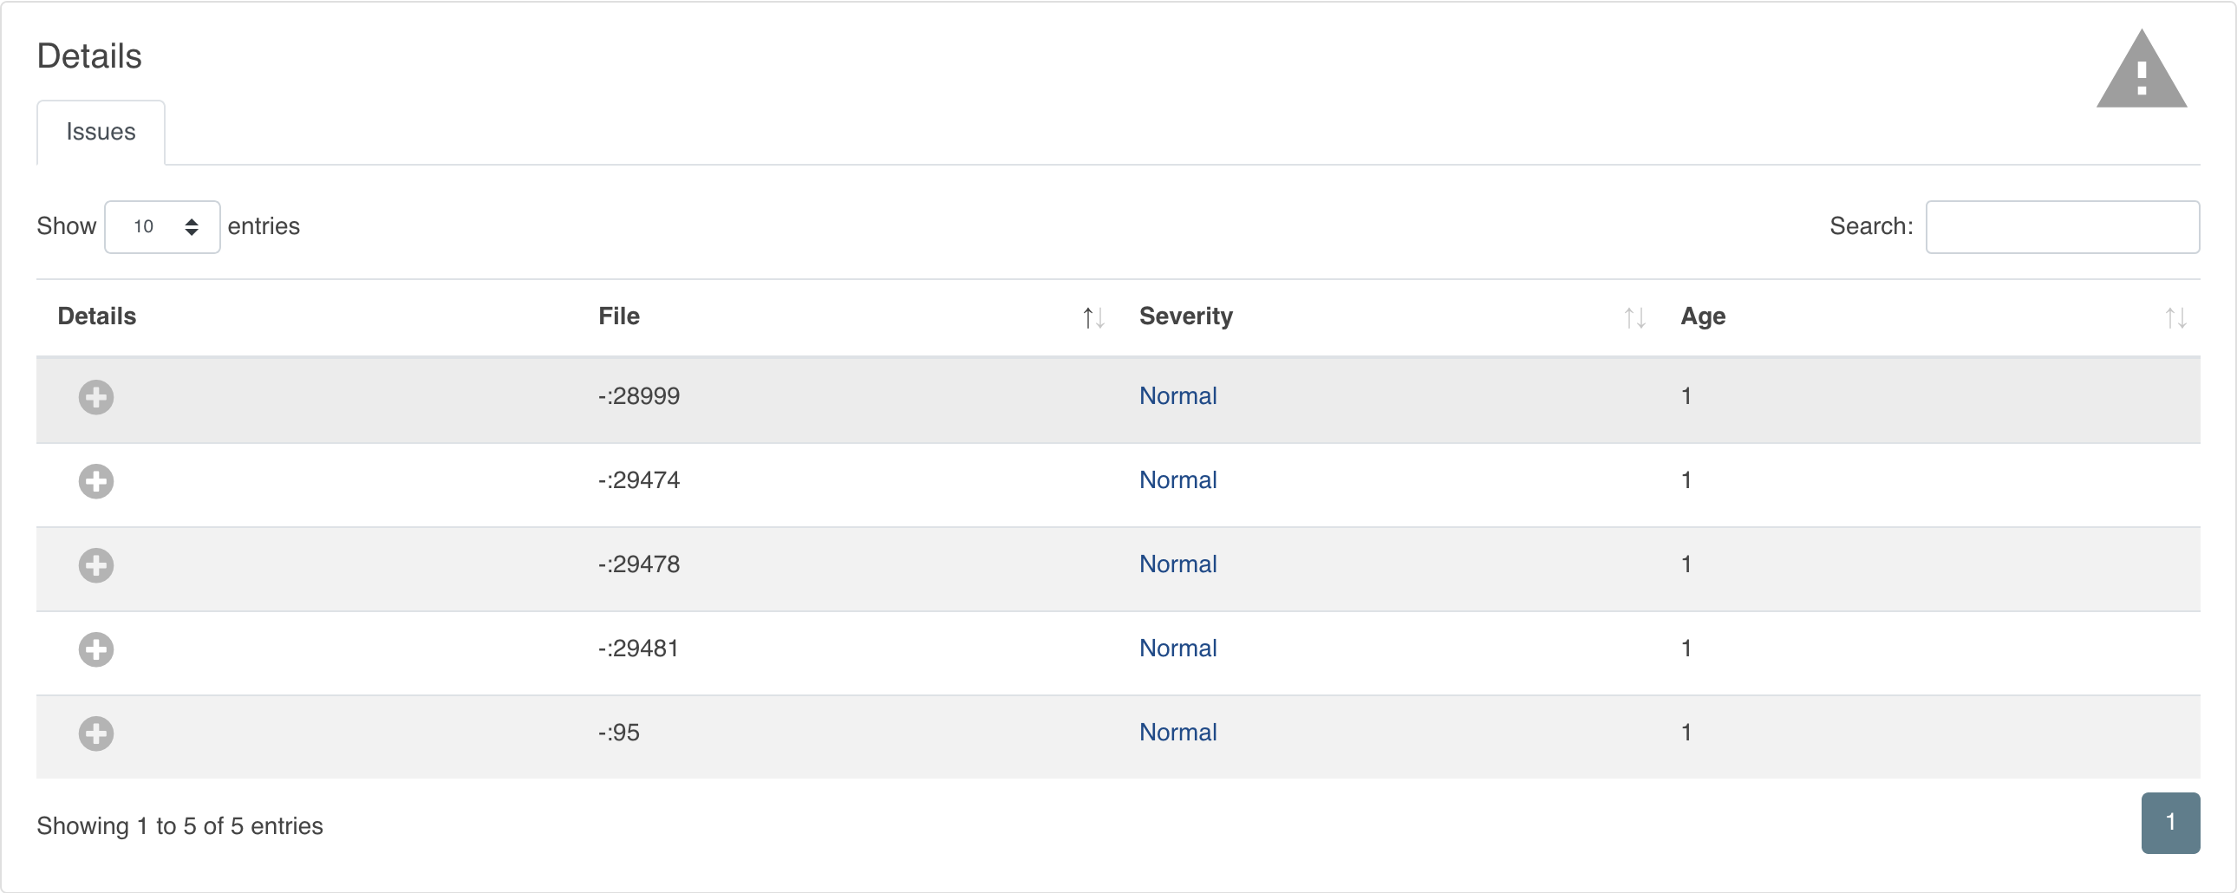Expand details for file -:29474
The height and width of the screenshot is (893, 2237).
(x=95, y=481)
